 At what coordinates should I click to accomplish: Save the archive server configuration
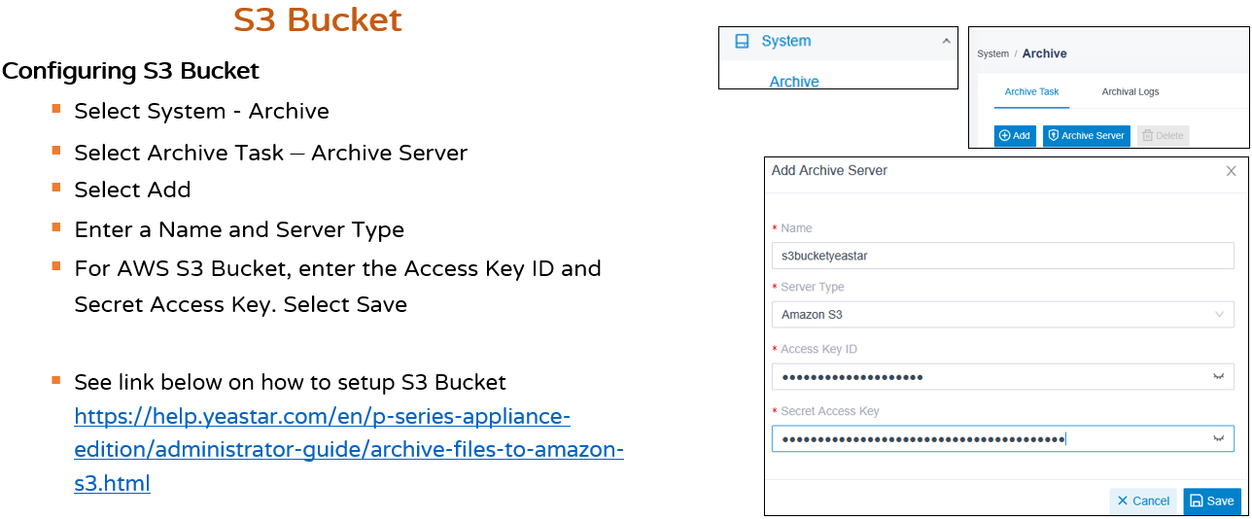(x=1212, y=501)
